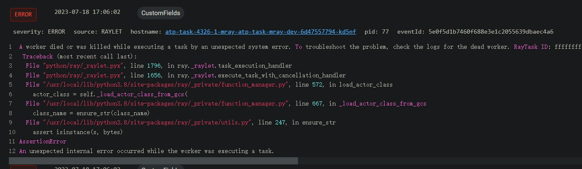Screen dimensions: 582x169
Task: Click line 11 'AssertionError'
Action: 43,141
